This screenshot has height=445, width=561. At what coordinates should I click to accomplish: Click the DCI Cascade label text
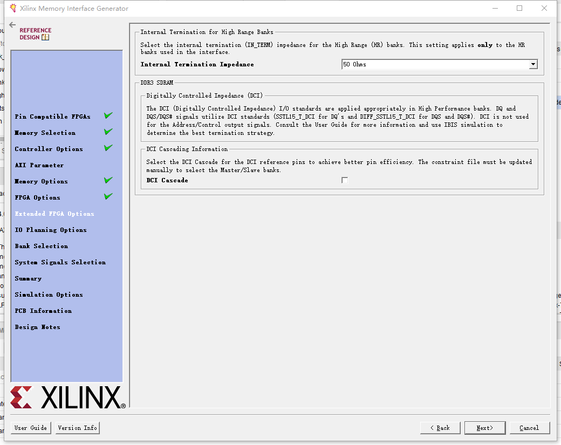(167, 180)
